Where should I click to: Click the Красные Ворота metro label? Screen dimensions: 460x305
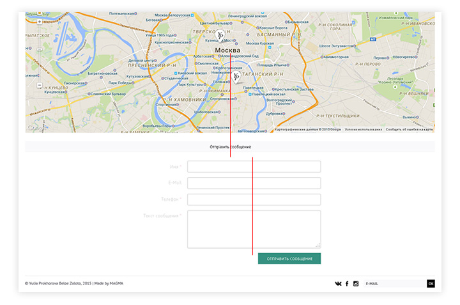click(x=273, y=27)
